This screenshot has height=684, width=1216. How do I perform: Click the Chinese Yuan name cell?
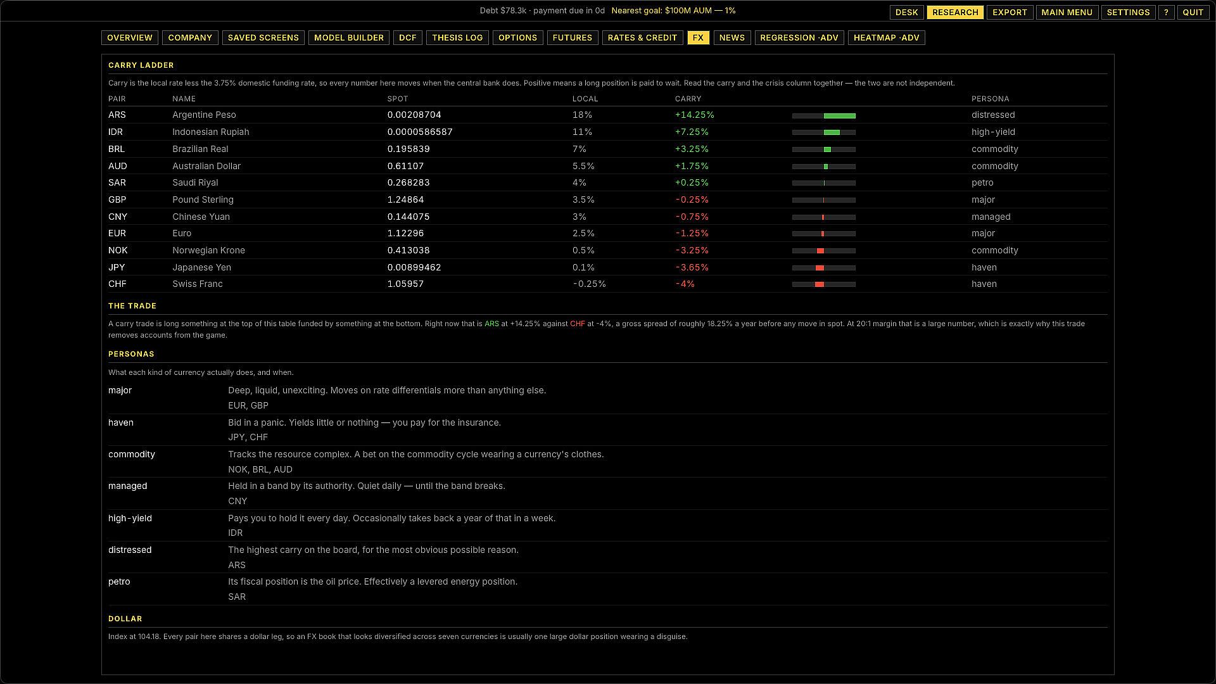201,217
